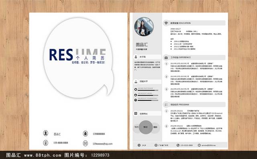This screenshot has height=159, width=257.
Task: Click the flask icon beside 技能水平
Action: click(136, 82)
